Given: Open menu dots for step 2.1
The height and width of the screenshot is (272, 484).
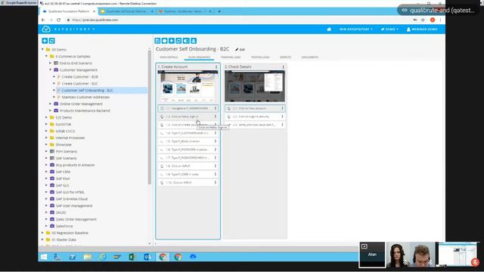Looking at the screenshot, I should click(282, 108).
